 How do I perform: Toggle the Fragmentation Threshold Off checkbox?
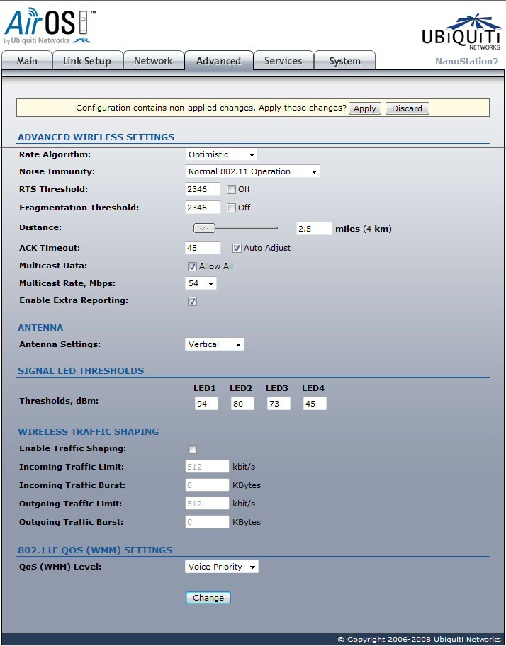(232, 208)
